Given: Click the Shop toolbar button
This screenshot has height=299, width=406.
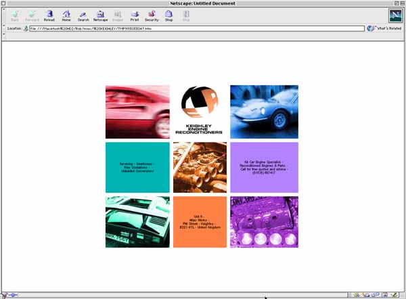Looking at the screenshot, I should point(168,16).
